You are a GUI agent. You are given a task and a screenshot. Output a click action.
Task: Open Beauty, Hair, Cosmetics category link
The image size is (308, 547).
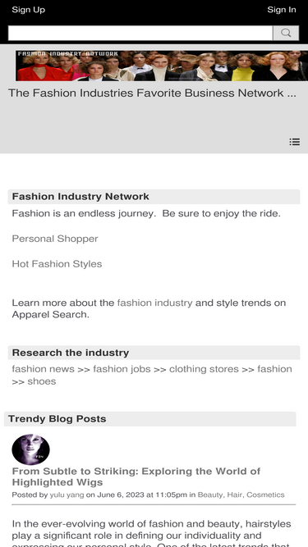point(241,495)
